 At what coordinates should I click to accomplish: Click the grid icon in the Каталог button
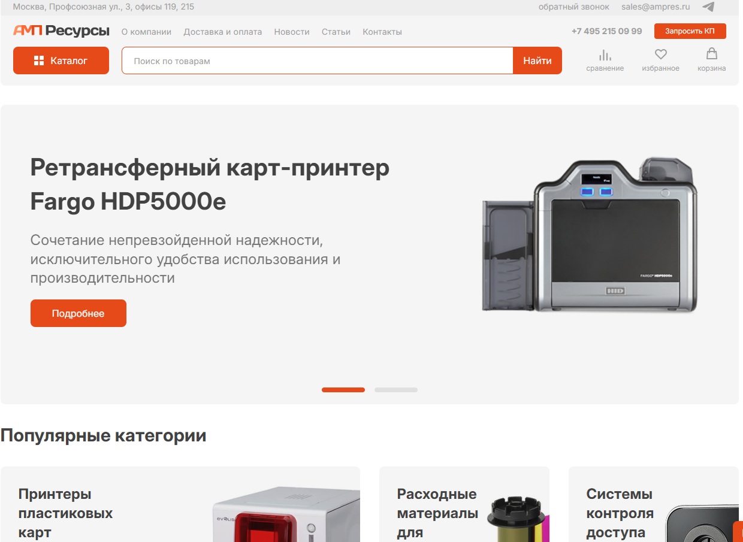click(39, 60)
